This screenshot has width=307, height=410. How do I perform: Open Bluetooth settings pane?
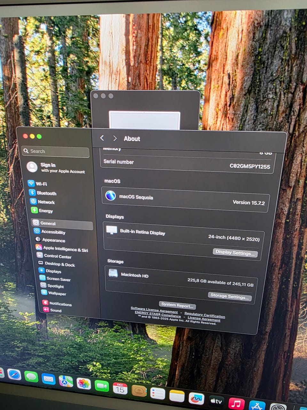tap(43, 193)
